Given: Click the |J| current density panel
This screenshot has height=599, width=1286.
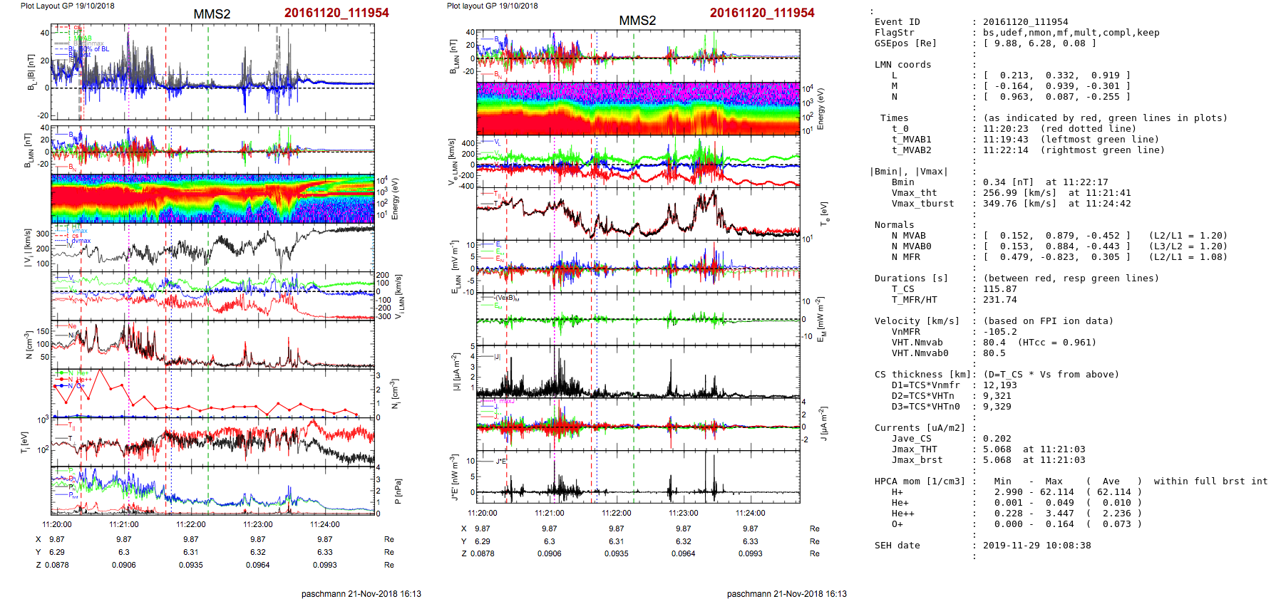Looking at the screenshot, I should (x=638, y=372).
